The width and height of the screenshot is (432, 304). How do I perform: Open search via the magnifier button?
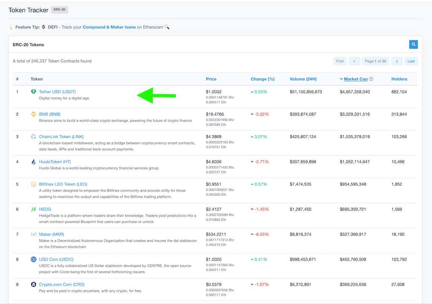coord(413,44)
